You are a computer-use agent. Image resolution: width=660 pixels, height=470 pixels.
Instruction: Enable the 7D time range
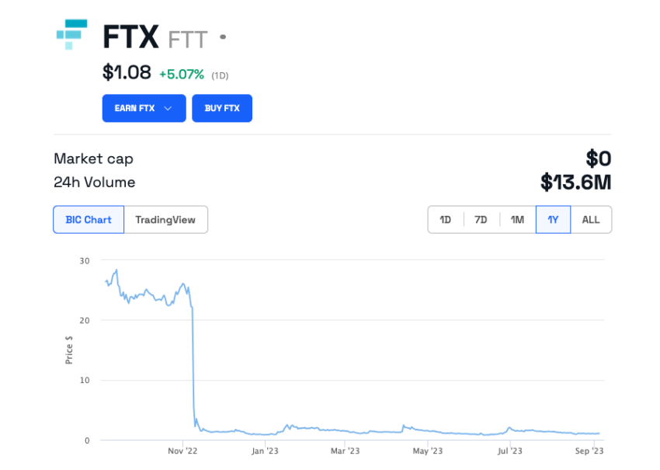point(481,220)
